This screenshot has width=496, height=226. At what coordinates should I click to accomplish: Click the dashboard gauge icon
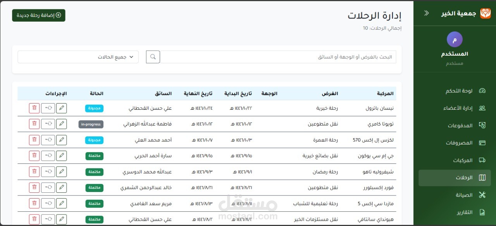coord(482,91)
